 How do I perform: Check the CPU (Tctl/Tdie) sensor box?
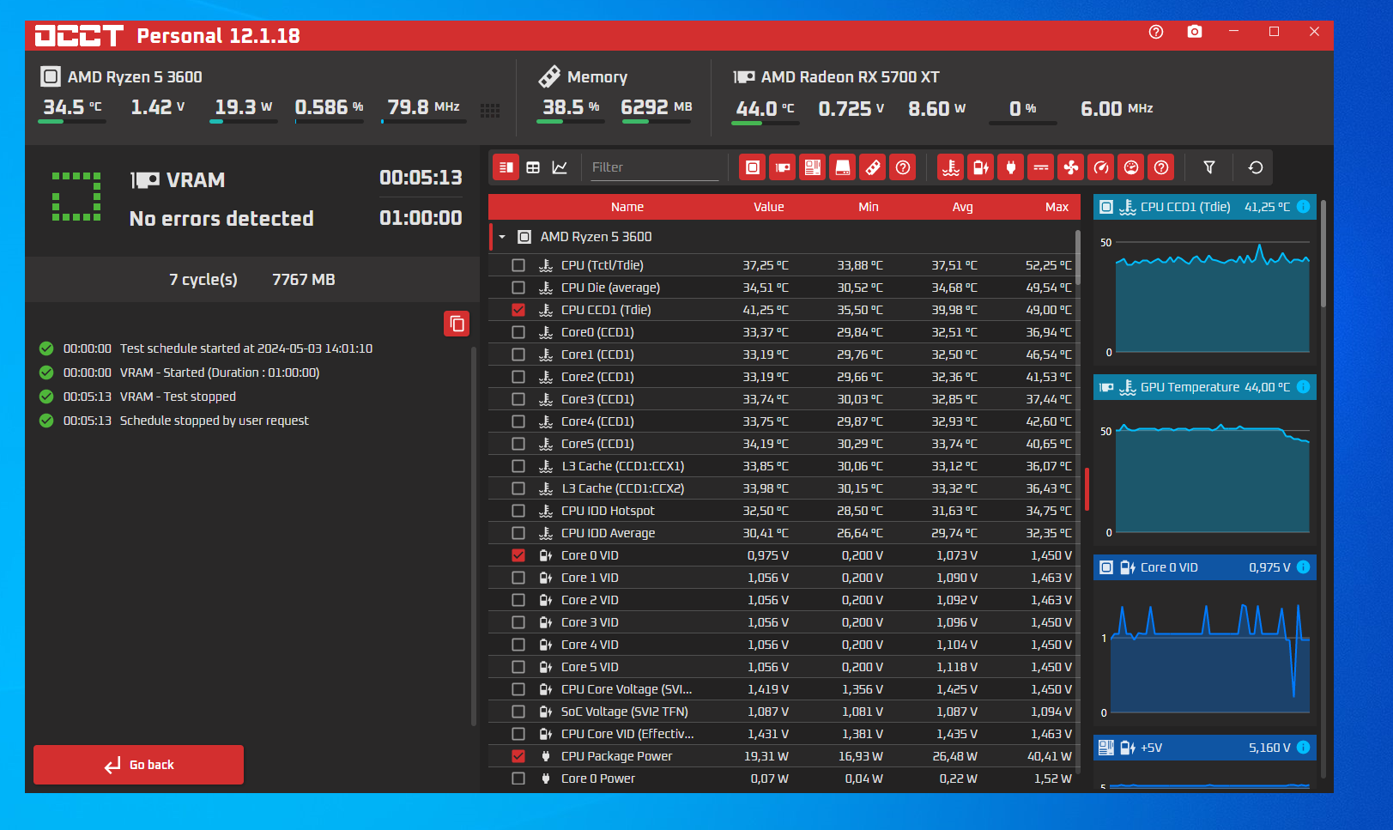pyautogui.click(x=518, y=265)
